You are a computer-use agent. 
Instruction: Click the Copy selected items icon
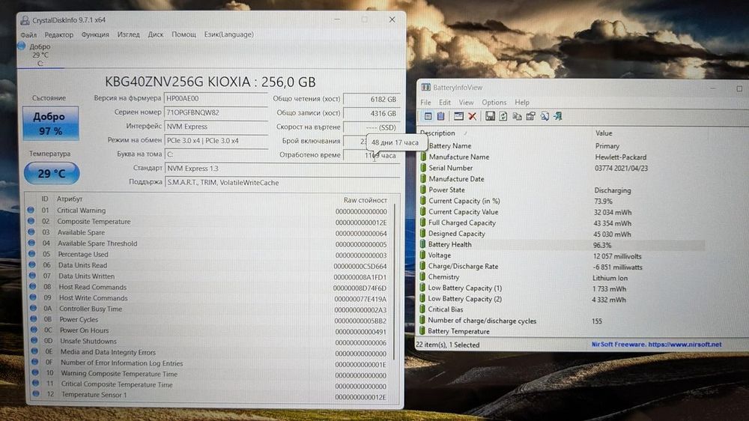[x=517, y=116]
